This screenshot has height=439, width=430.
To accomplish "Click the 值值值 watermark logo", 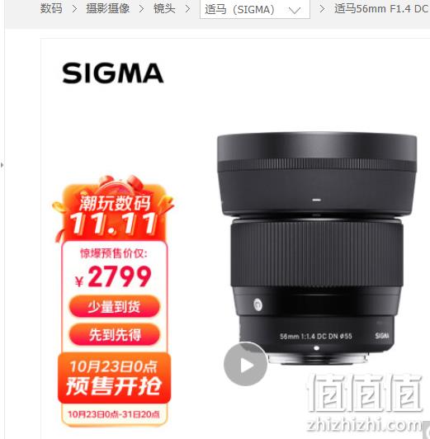I will coord(366,394).
